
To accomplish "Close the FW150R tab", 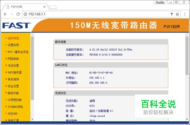I will pos(44,7).
